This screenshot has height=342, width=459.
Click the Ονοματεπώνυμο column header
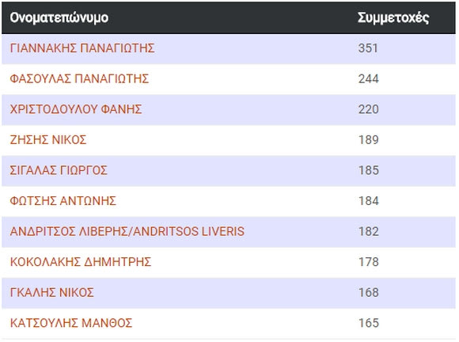pyautogui.click(x=59, y=17)
